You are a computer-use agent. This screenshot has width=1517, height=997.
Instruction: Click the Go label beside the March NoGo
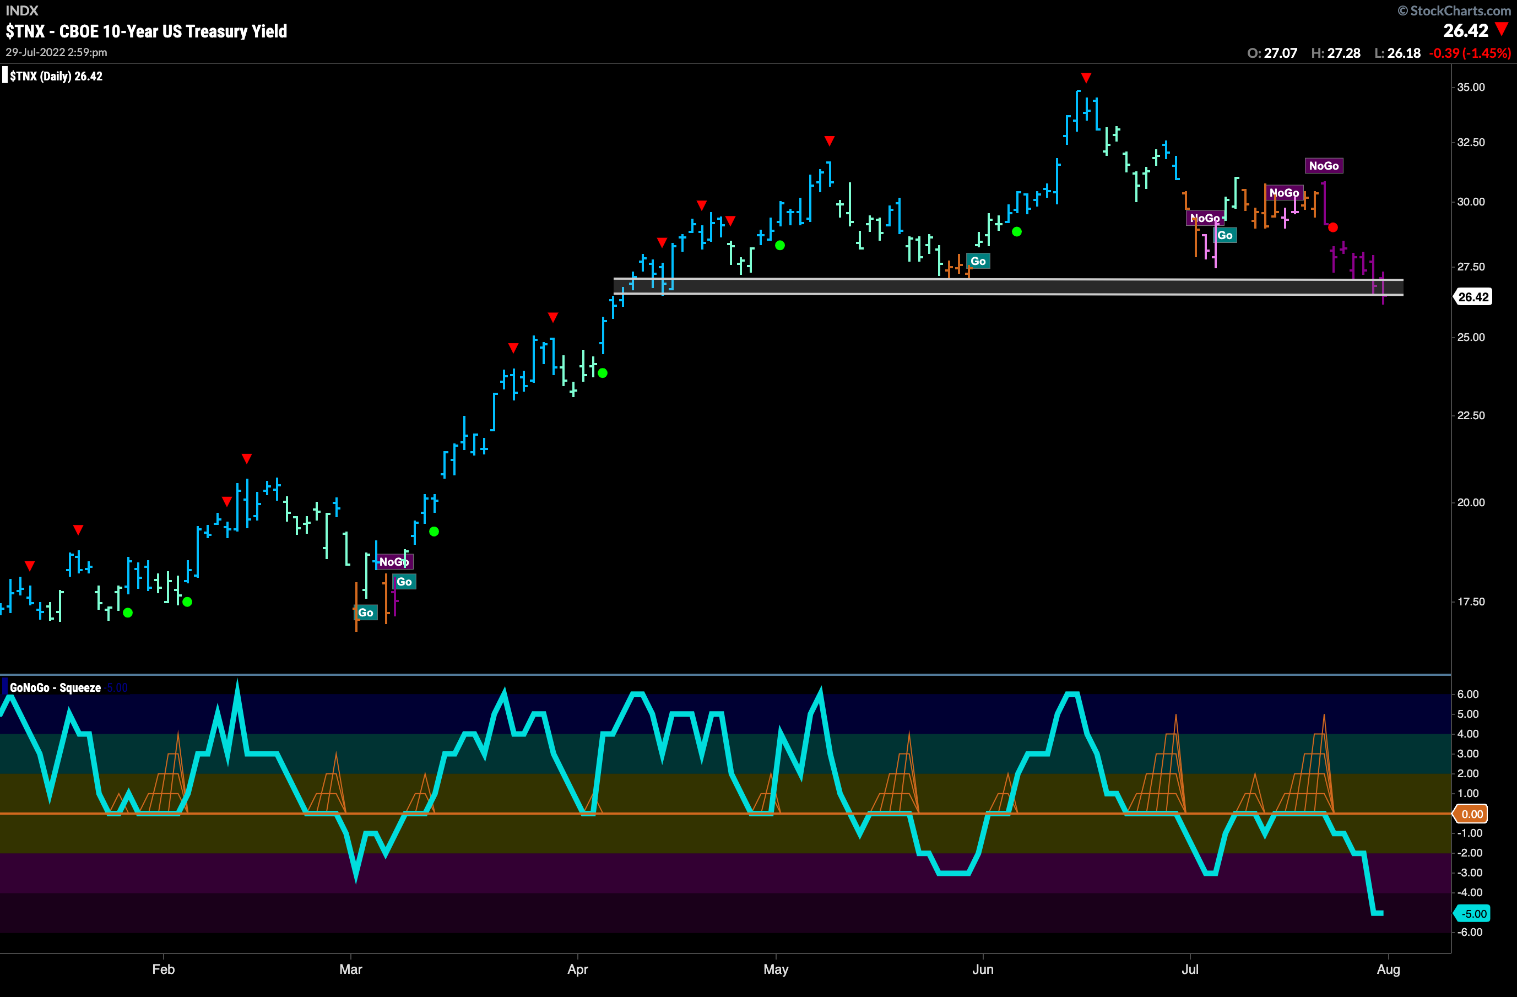(404, 581)
